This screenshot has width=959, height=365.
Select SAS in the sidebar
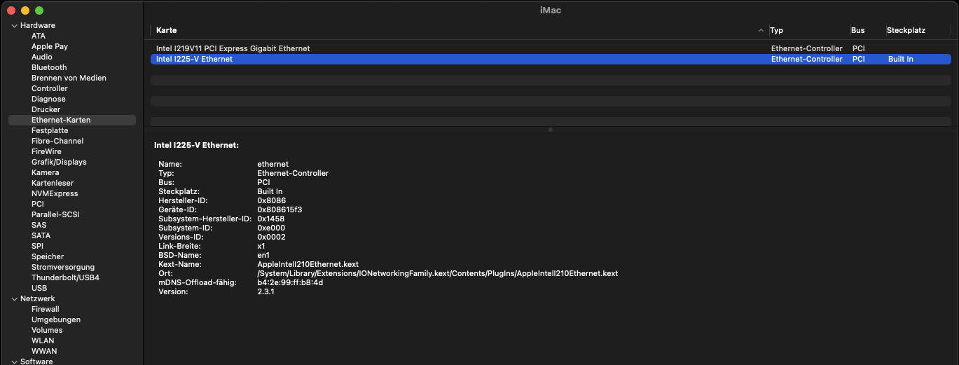[39, 225]
